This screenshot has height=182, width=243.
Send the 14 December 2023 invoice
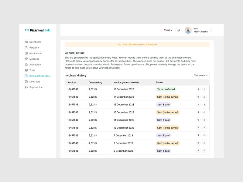[198, 120]
